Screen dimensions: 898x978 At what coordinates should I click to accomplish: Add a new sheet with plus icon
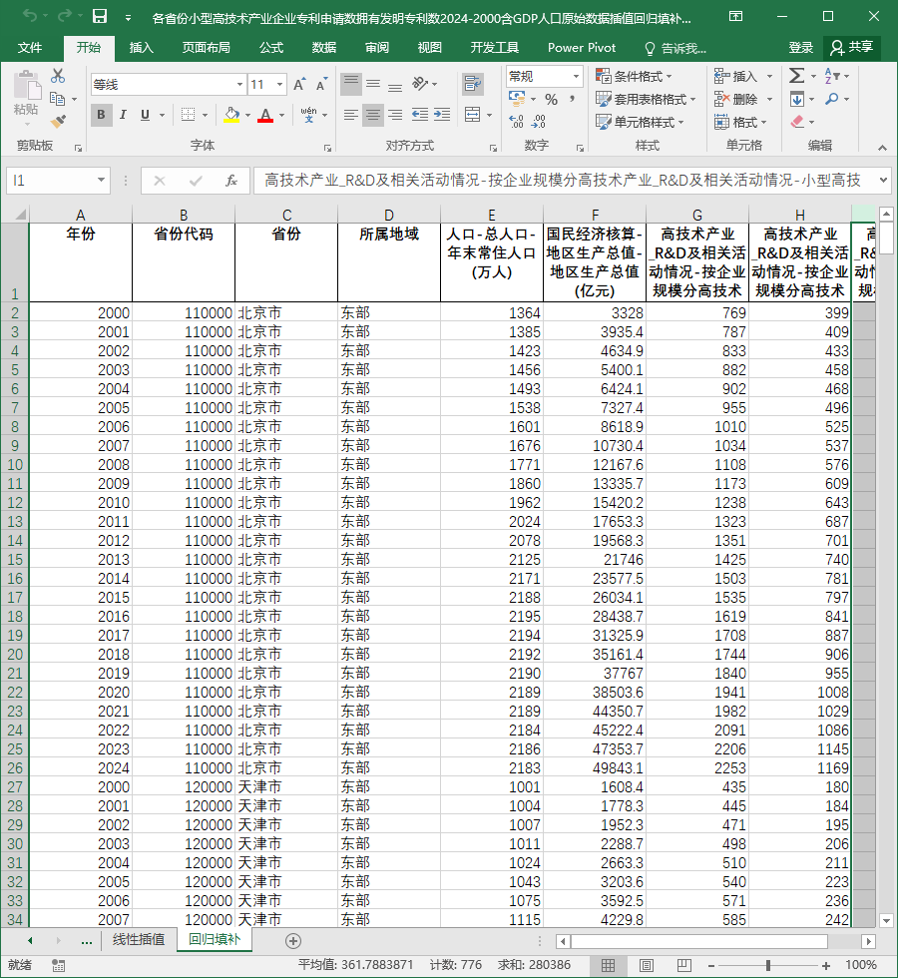click(x=293, y=940)
